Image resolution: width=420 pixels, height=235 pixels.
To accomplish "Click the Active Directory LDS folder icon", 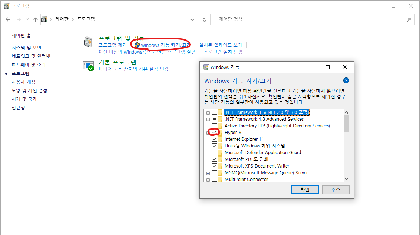I will click(220, 126).
